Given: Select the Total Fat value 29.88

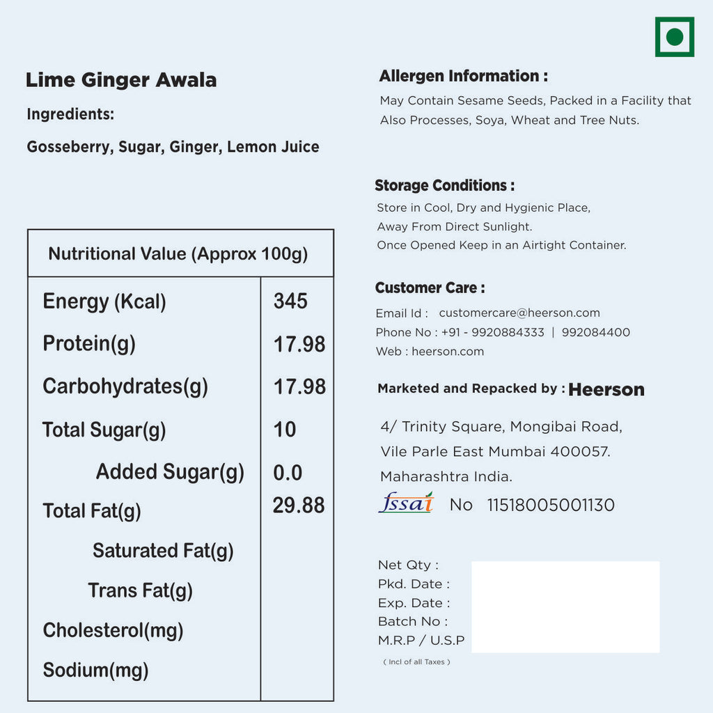Looking at the screenshot, I should click(298, 506).
